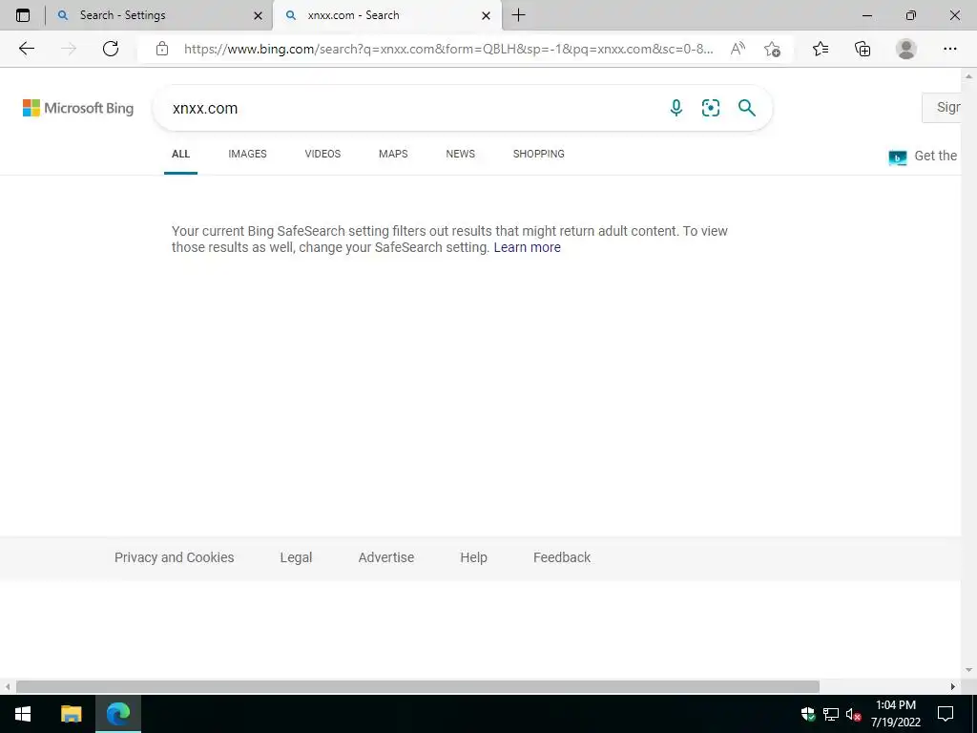This screenshot has height=733, width=977.
Task: Open File Explorer from taskbar
Action: click(x=71, y=714)
